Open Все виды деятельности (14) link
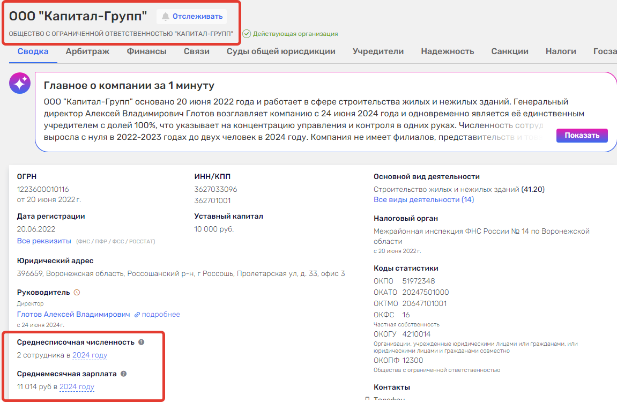 click(423, 200)
